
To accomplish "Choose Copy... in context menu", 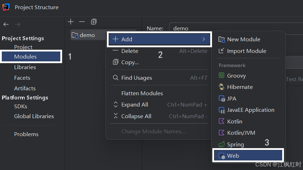I will click(x=159, y=62).
